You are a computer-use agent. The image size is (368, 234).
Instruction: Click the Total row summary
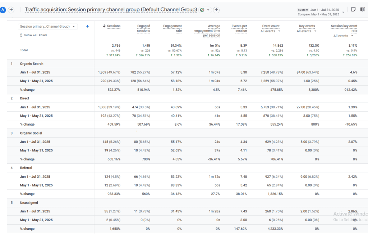coord(24,50)
